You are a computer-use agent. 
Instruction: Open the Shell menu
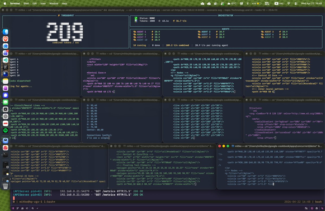tap(26, 4)
